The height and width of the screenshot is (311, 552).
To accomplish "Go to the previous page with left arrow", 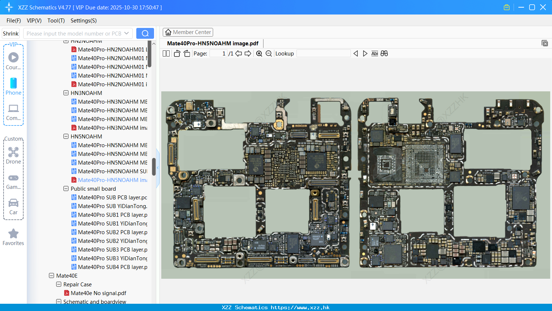I will (238, 54).
